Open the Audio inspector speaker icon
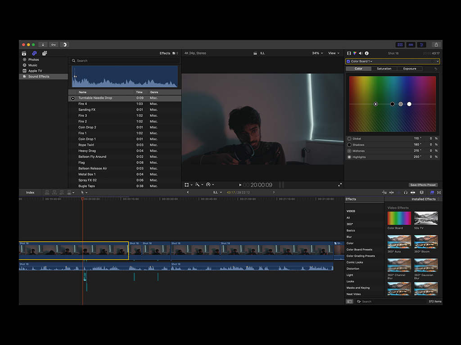461x345 pixels. (x=361, y=53)
